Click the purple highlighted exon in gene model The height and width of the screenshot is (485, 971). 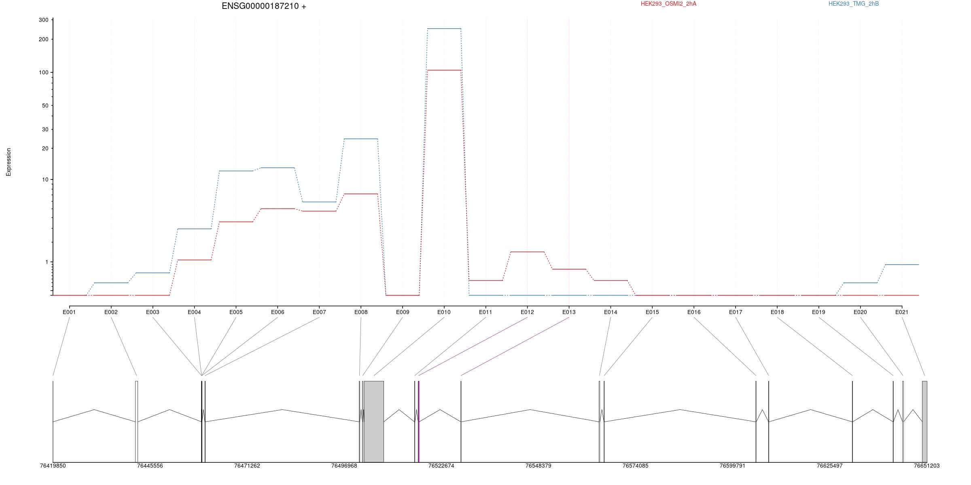pos(419,422)
